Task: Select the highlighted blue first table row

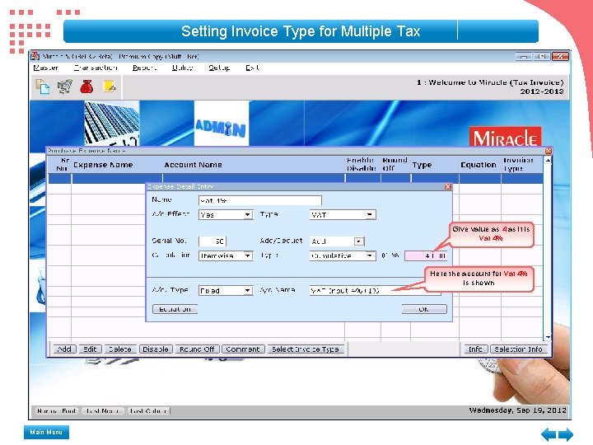Action: click(x=296, y=178)
